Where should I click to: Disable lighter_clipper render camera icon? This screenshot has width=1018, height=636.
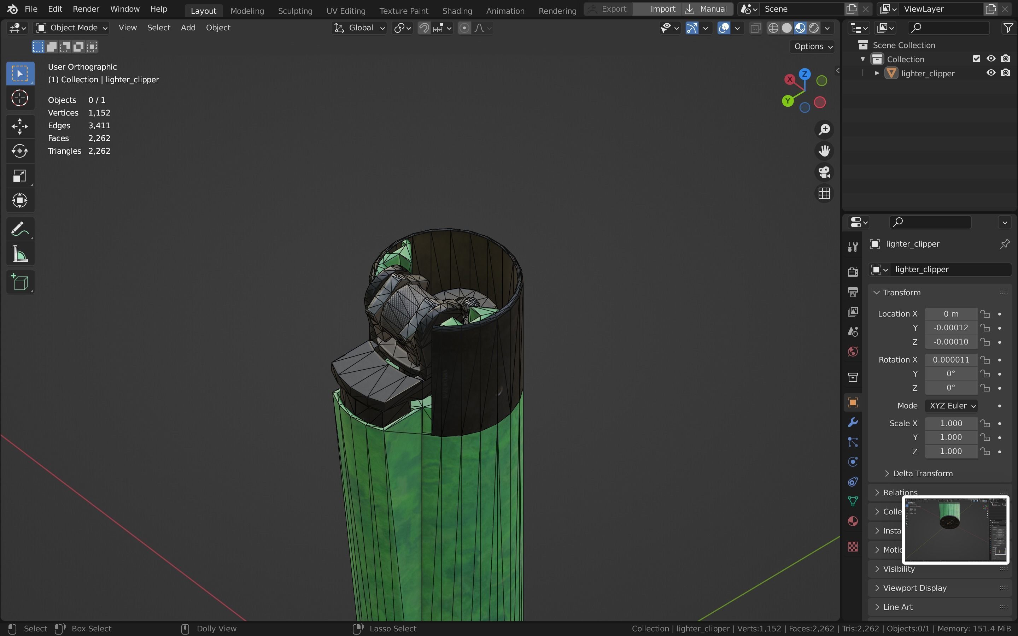[1005, 73]
